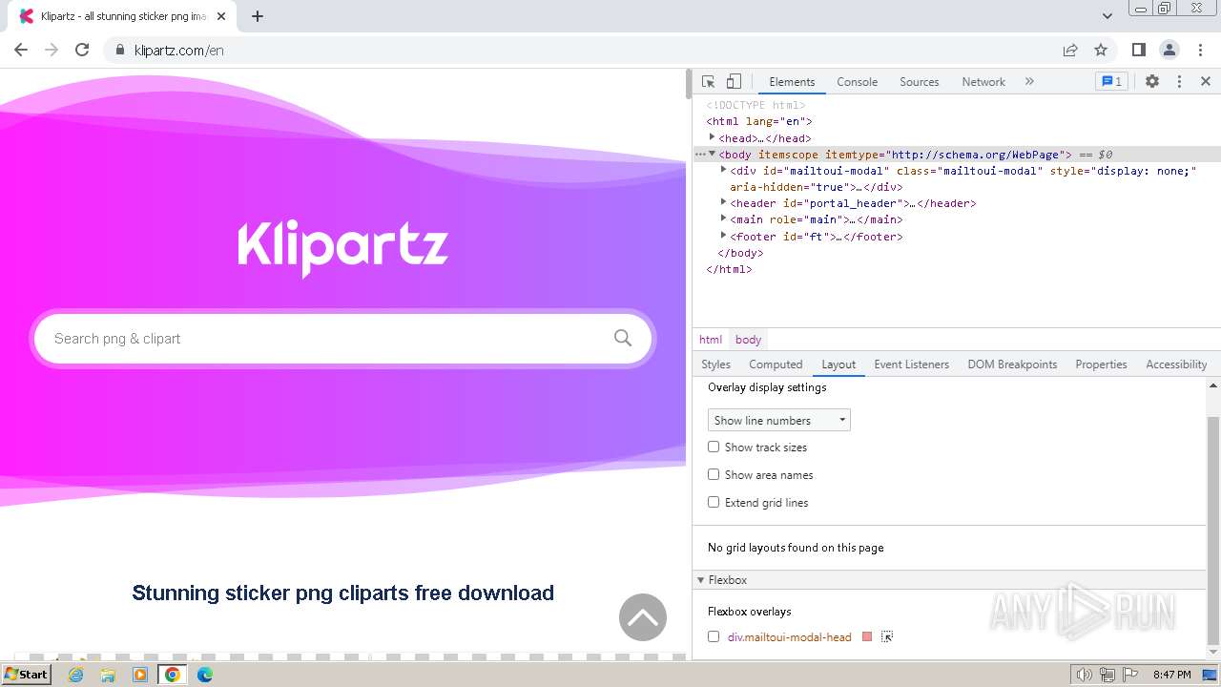This screenshot has width=1221, height=687.
Task: Toggle the device toolbar icon
Action: (x=734, y=82)
